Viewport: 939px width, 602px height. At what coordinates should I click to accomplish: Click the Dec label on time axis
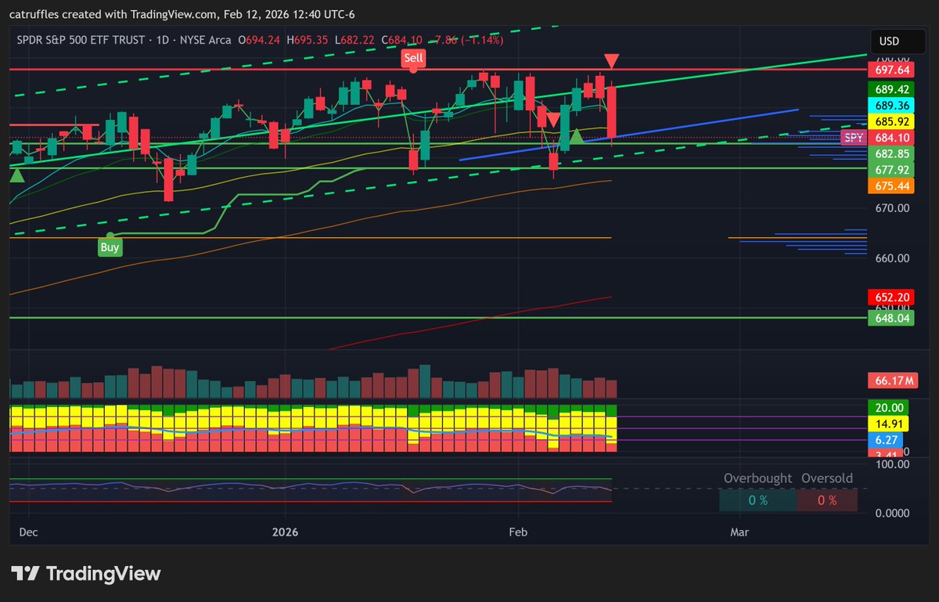click(x=29, y=532)
